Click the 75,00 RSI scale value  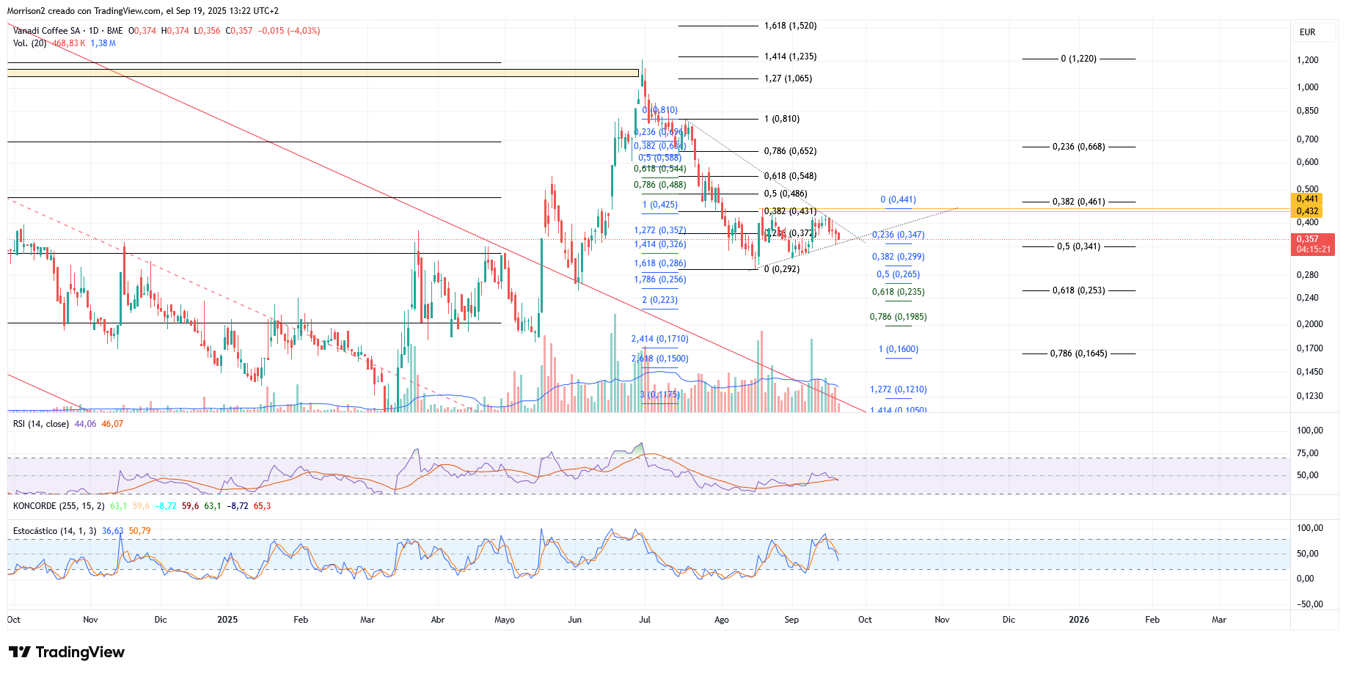[1308, 453]
